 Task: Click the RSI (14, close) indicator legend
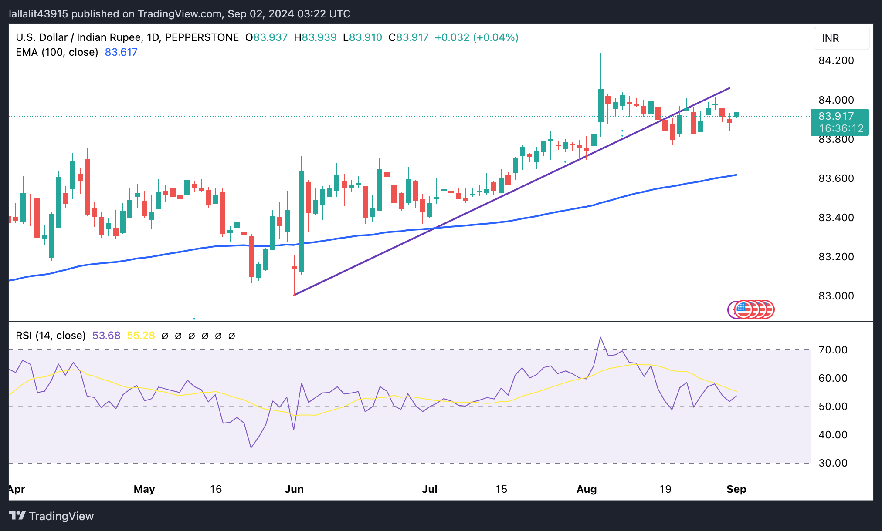[51, 336]
